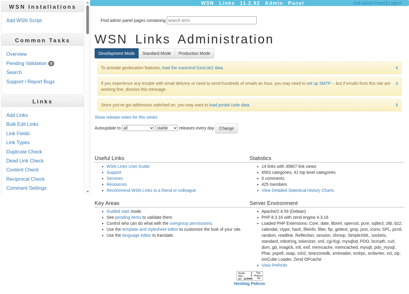Open the Support useful link
The height and width of the screenshot is (294, 409).
click(114, 172)
